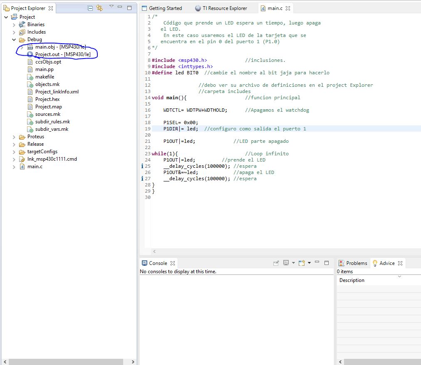Expand lnk_msp430c1111.cmd entry
Viewport: 421px width, 365px height.
click(14, 159)
